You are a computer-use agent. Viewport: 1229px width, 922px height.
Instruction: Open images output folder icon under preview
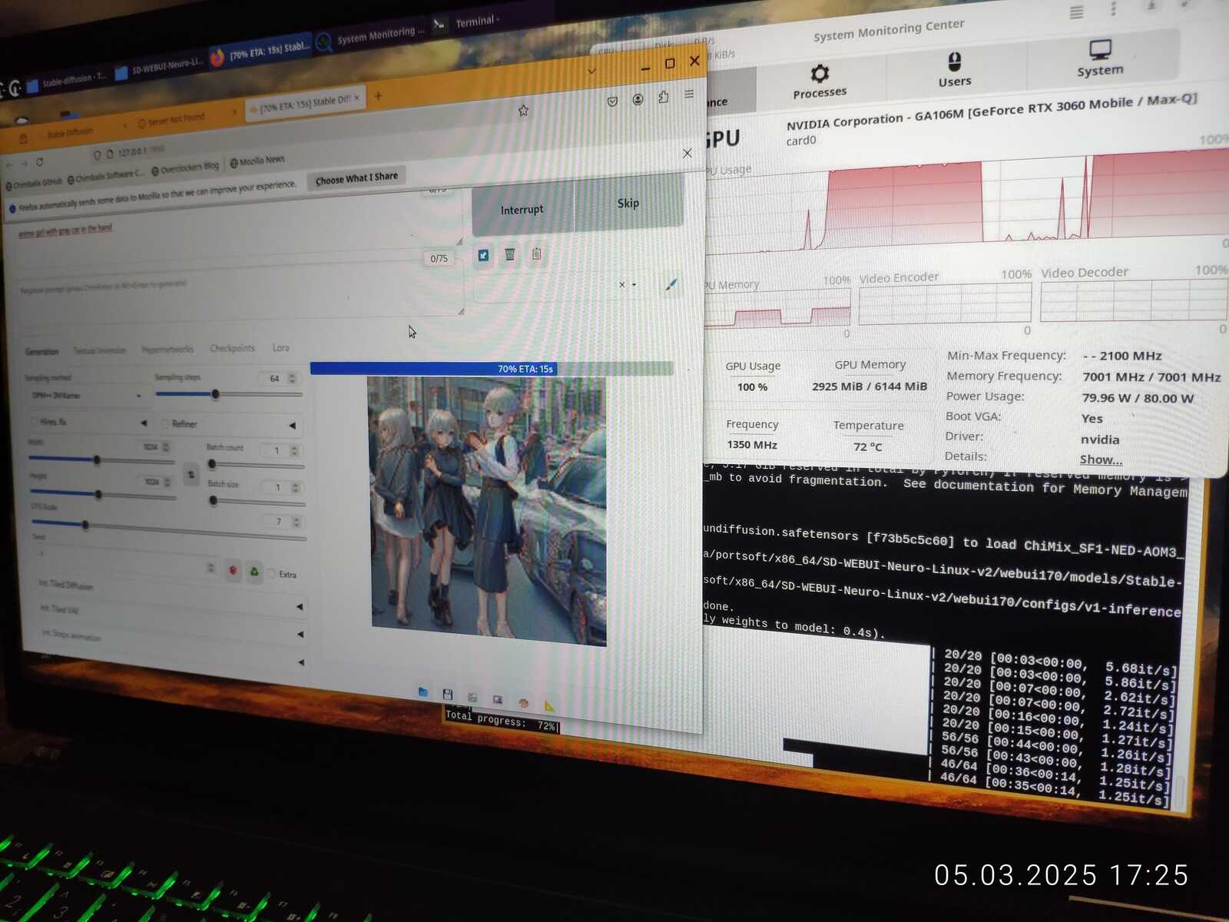(x=423, y=692)
